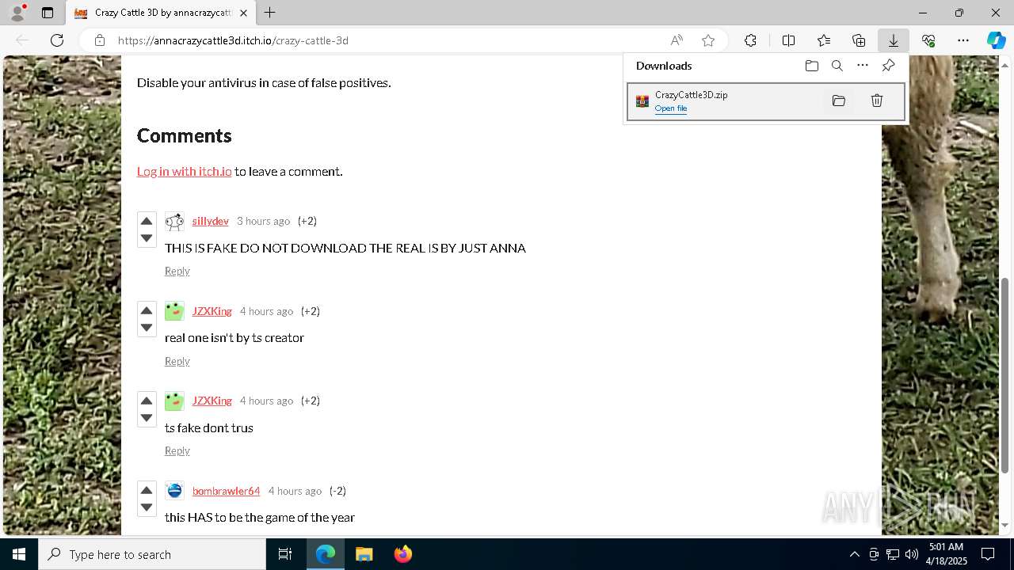
Task: Open bombrawler64 profile link
Action: click(x=226, y=491)
